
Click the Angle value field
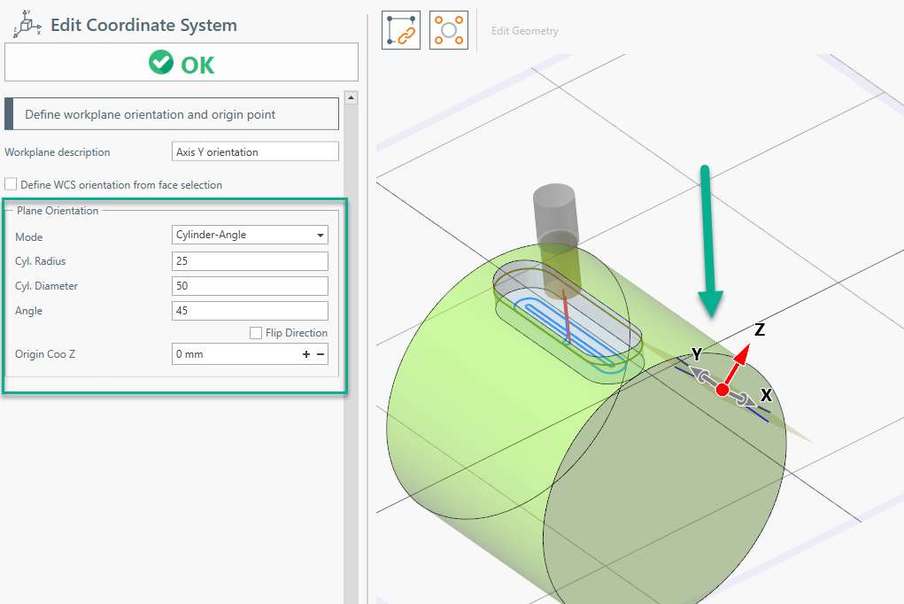tap(250, 311)
